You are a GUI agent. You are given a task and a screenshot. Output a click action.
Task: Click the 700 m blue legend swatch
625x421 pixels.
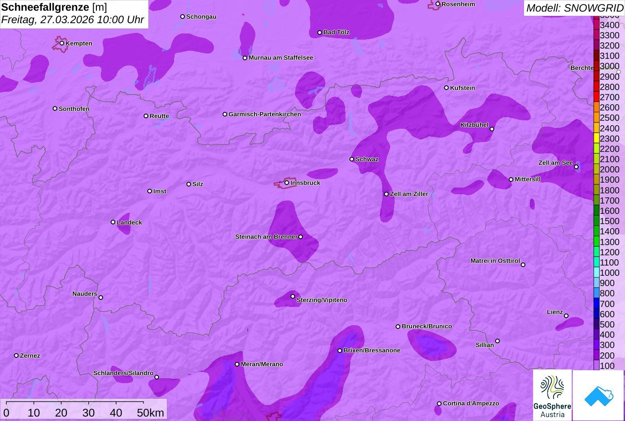tap(596, 303)
